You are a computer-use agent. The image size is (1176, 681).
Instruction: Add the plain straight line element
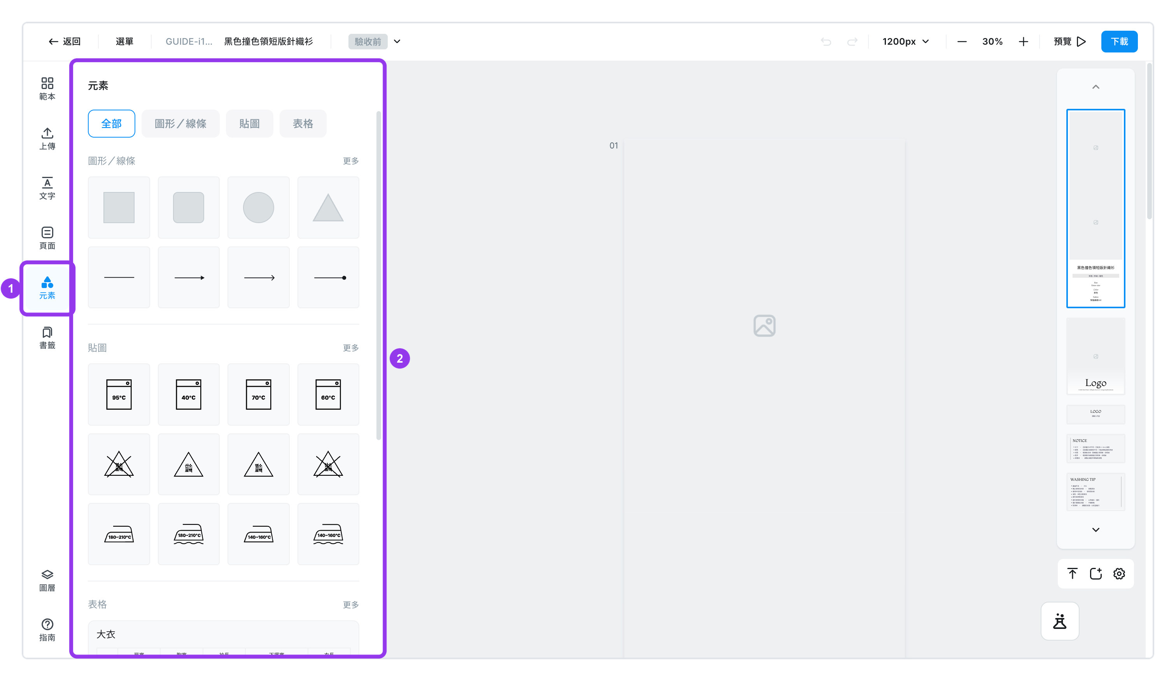(x=119, y=278)
